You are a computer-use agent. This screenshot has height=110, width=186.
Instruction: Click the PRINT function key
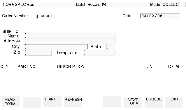pyautogui.click(x=52, y=102)
